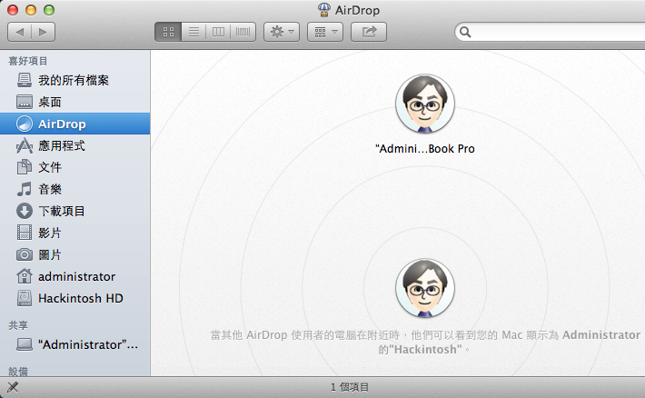Click the 1 個項目 status text
The image size is (645, 398).
(350, 387)
